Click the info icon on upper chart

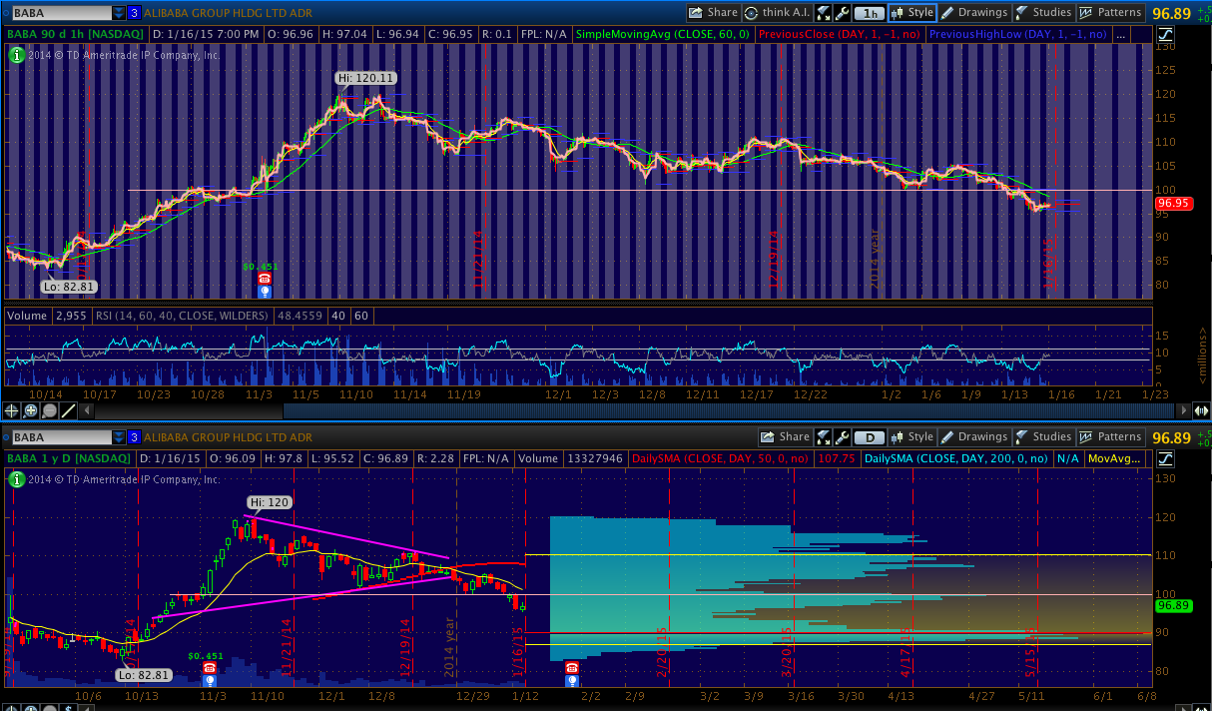(x=16, y=55)
